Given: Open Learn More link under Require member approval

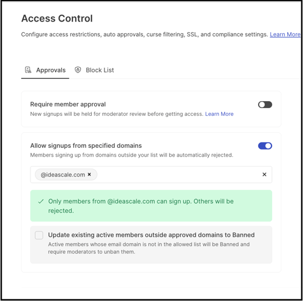Looking at the screenshot, I should [220, 114].
